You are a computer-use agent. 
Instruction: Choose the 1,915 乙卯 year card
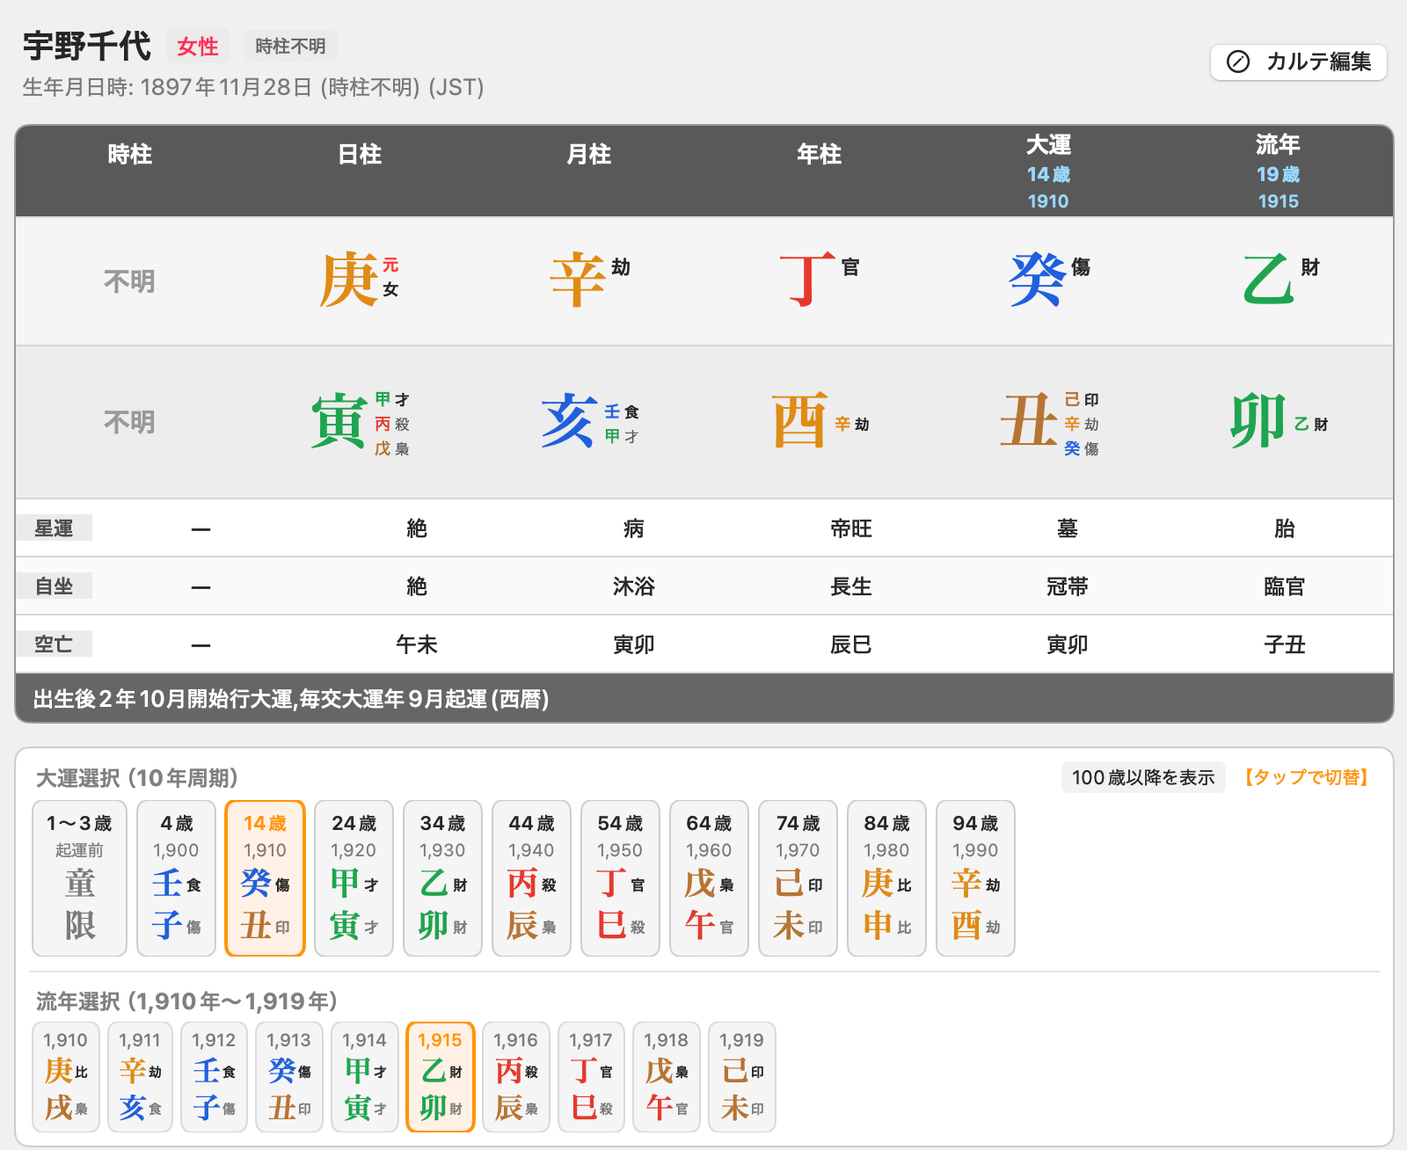(x=441, y=1077)
